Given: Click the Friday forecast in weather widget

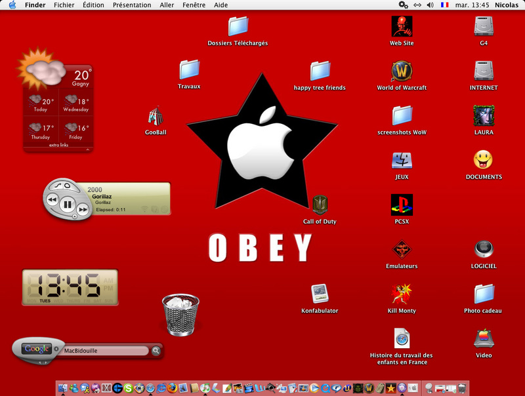Looking at the screenshot, I should tap(76, 130).
